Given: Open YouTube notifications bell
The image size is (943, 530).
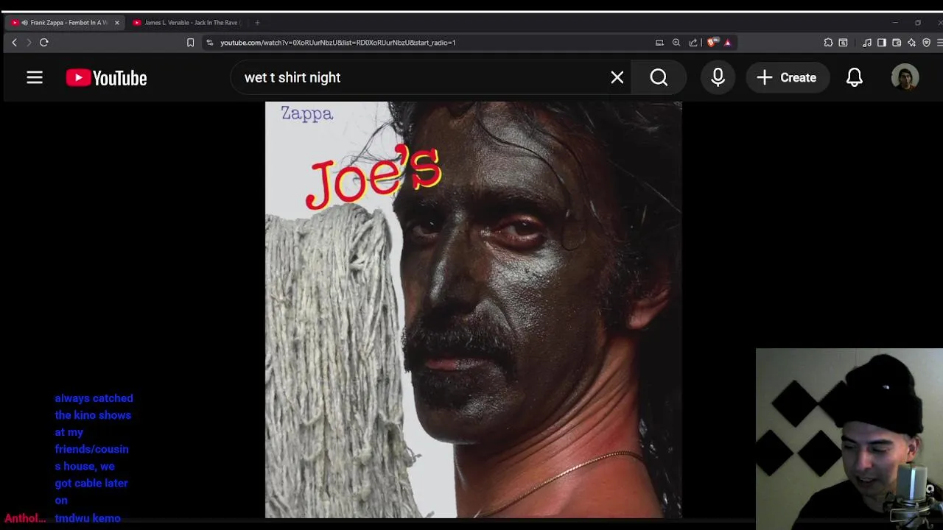Looking at the screenshot, I should [x=855, y=77].
